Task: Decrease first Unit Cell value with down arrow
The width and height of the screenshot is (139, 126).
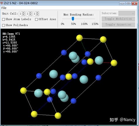Action: tap(23, 15)
